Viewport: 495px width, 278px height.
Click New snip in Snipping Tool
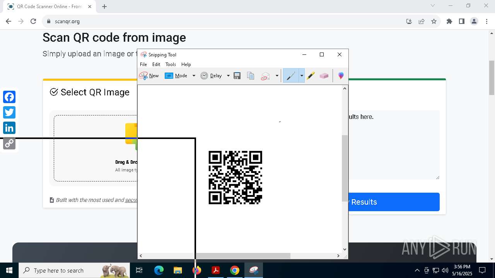[x=149, y=76]
